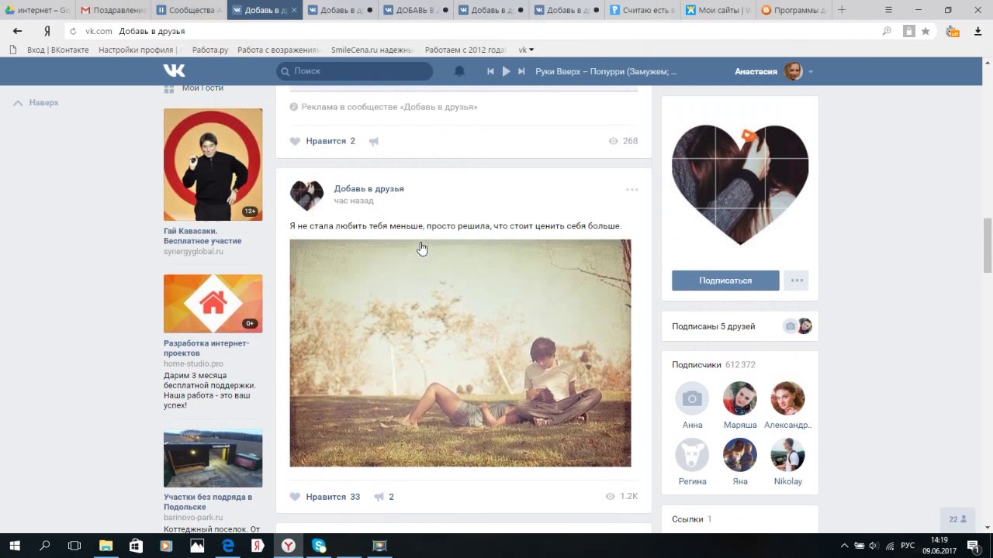
Task: Skip to next track in music player
Action: click(521, 71)
